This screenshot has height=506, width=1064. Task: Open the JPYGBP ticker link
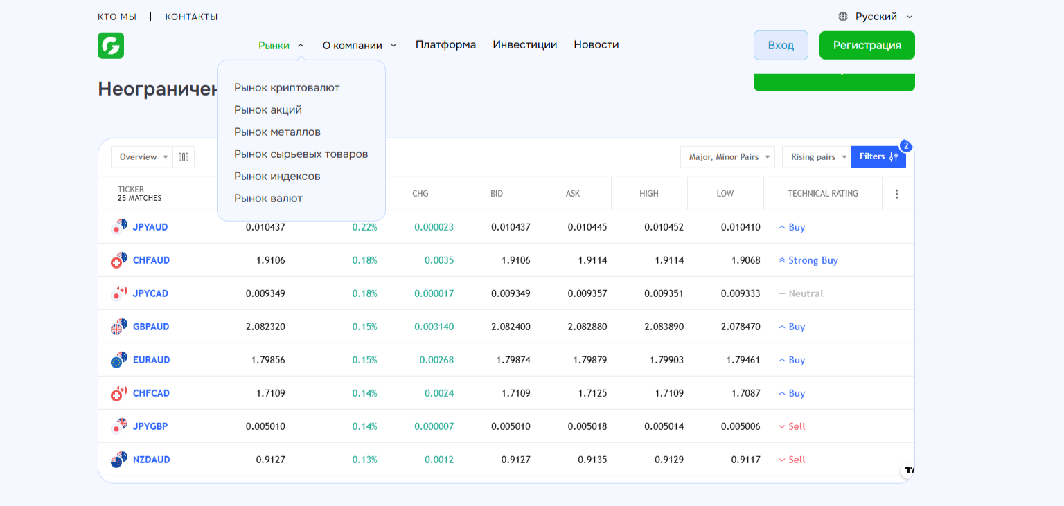click(150, 426)
